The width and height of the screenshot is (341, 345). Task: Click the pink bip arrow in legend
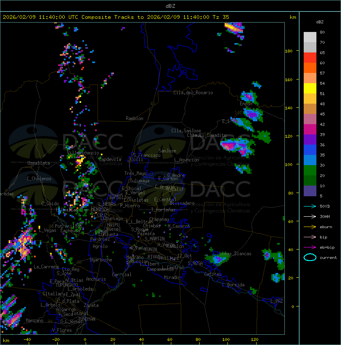click(310, 237)
